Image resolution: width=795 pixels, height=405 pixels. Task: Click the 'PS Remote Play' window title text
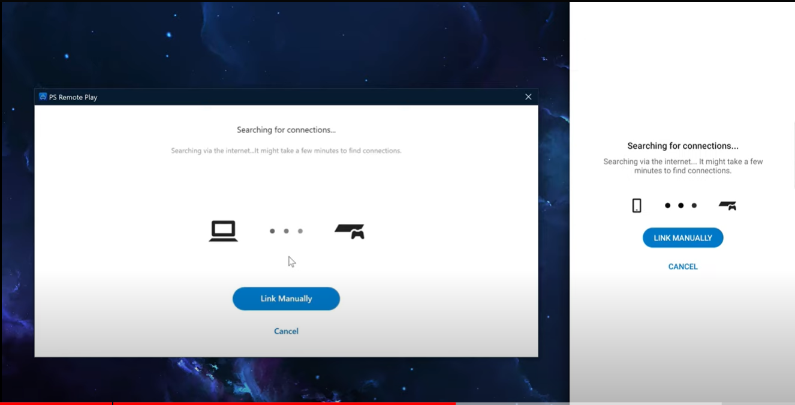pyautogui.click(x=73, y=97)
